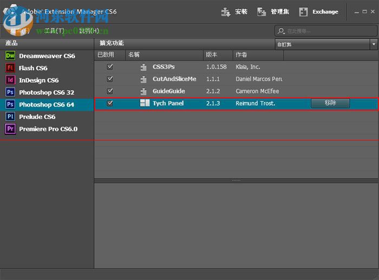Open the Help 說明(H) menu

pos(89,31)
